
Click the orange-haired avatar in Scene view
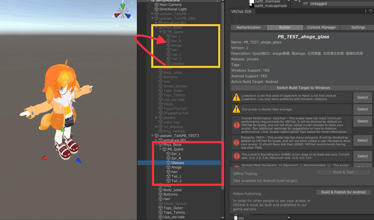point(59,110)
